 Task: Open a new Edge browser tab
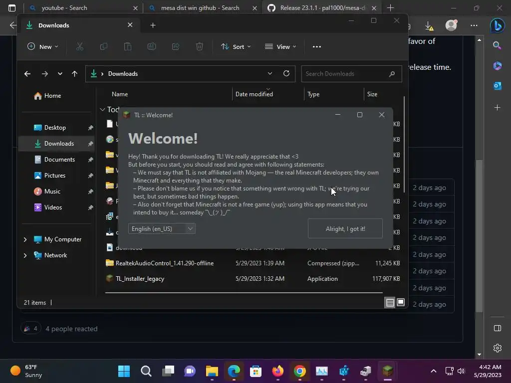click(x=390, y=8)
